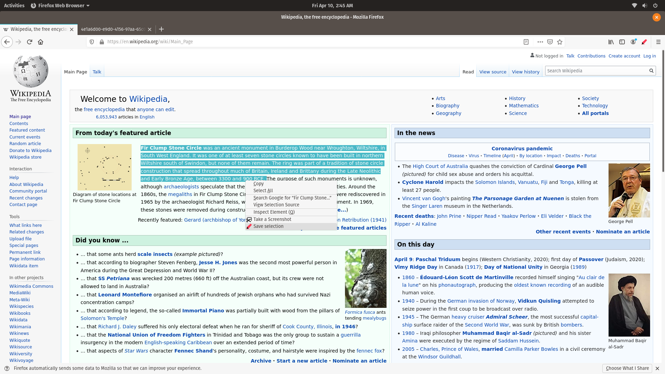Click the Choose What I Share button
The image size is (665, 374).
pyautogui.click(x=627, y=368)
